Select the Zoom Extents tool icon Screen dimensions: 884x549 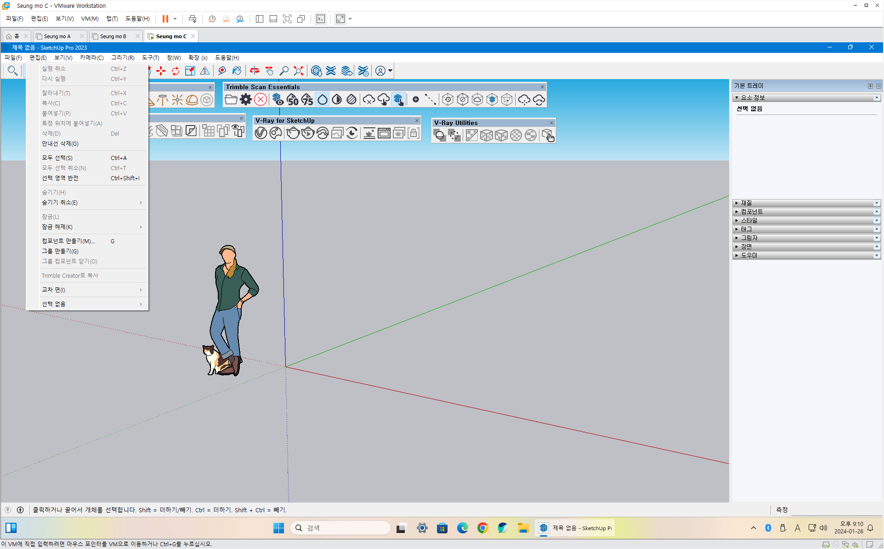[x=299, y=71]
